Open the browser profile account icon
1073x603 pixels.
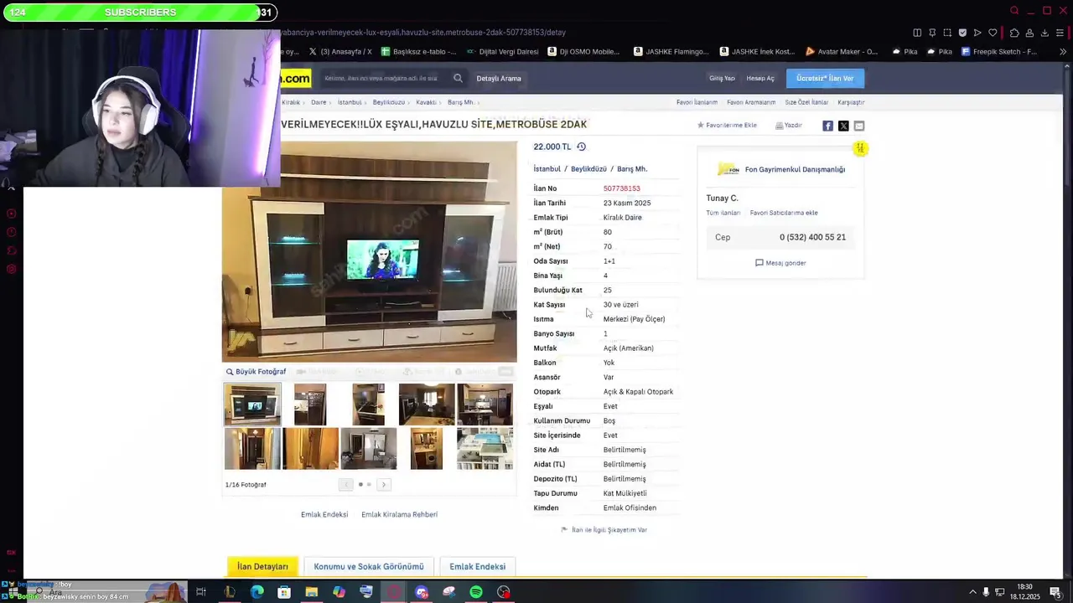click(1029, 33)
